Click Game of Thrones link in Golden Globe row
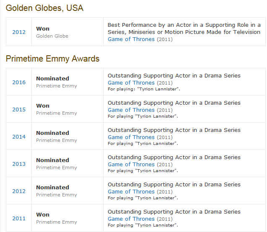Image resolution: width=267 pixels, height=232 pixels. click(131, 39)
